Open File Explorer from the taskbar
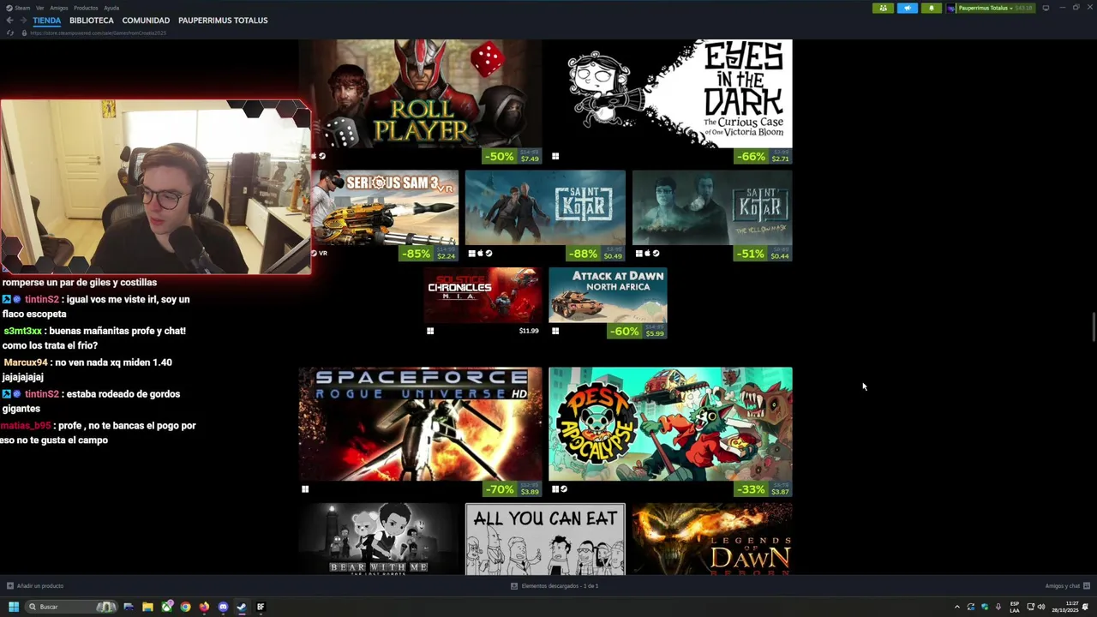Viewport: 1097px width, 617px height. (147, 607)
